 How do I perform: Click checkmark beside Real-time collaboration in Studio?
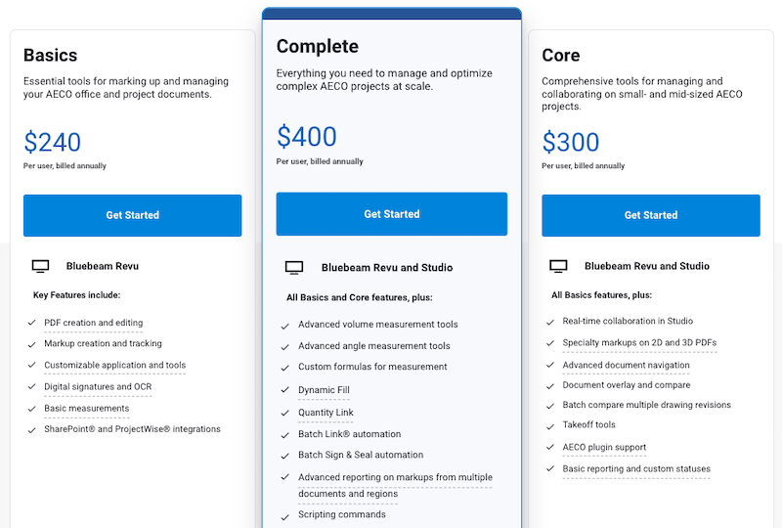550,323
